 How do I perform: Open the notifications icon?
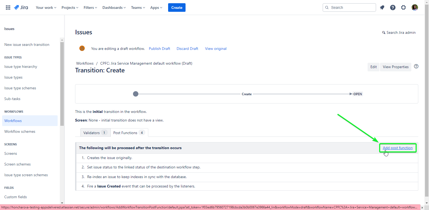[382, 8]
